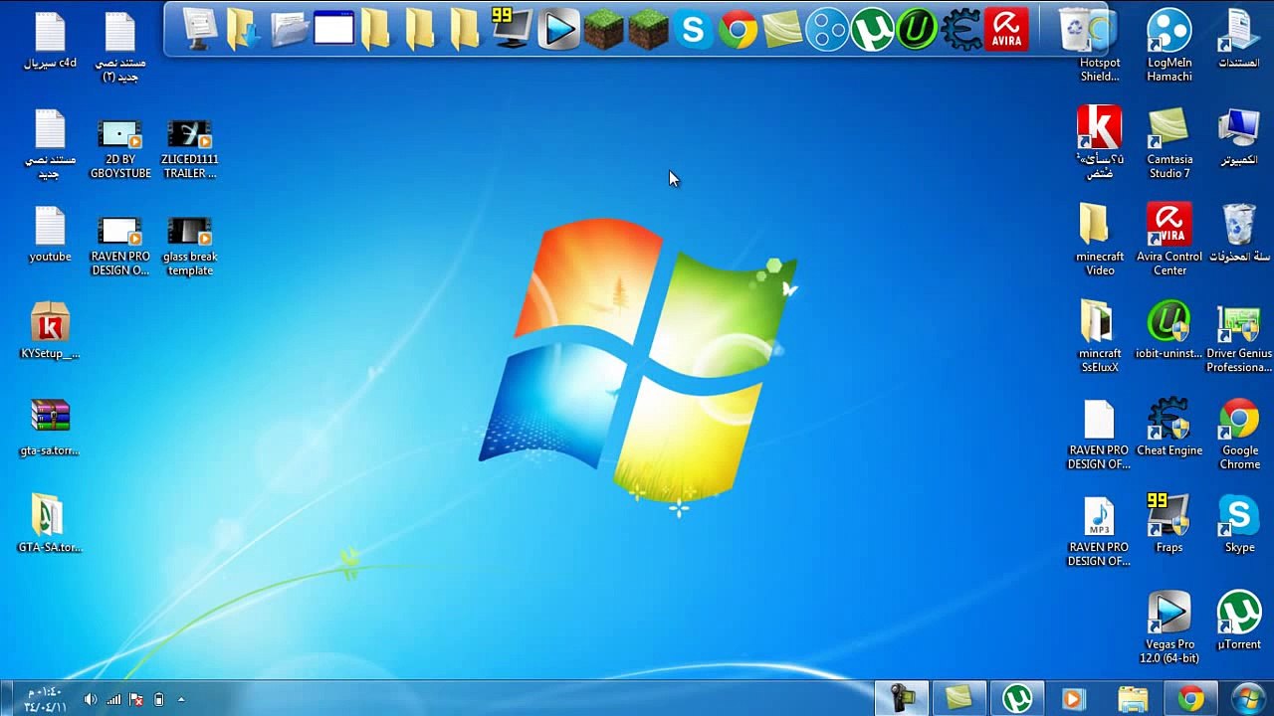Open the volume control in system tray

tap(91, 699)
